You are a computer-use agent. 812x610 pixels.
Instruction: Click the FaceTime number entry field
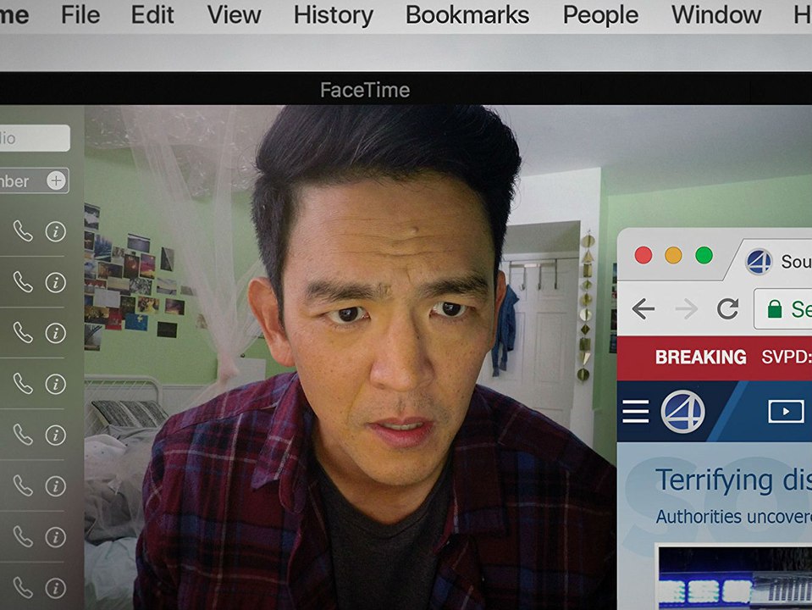pyautogui.click(x=34, y=180)
